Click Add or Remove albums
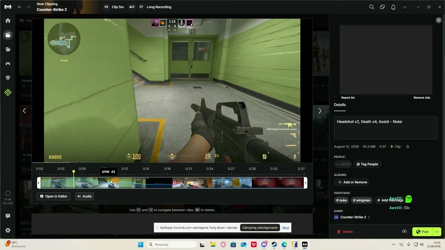The width and height of the screenshot is (445, 250). coord(351,182)
